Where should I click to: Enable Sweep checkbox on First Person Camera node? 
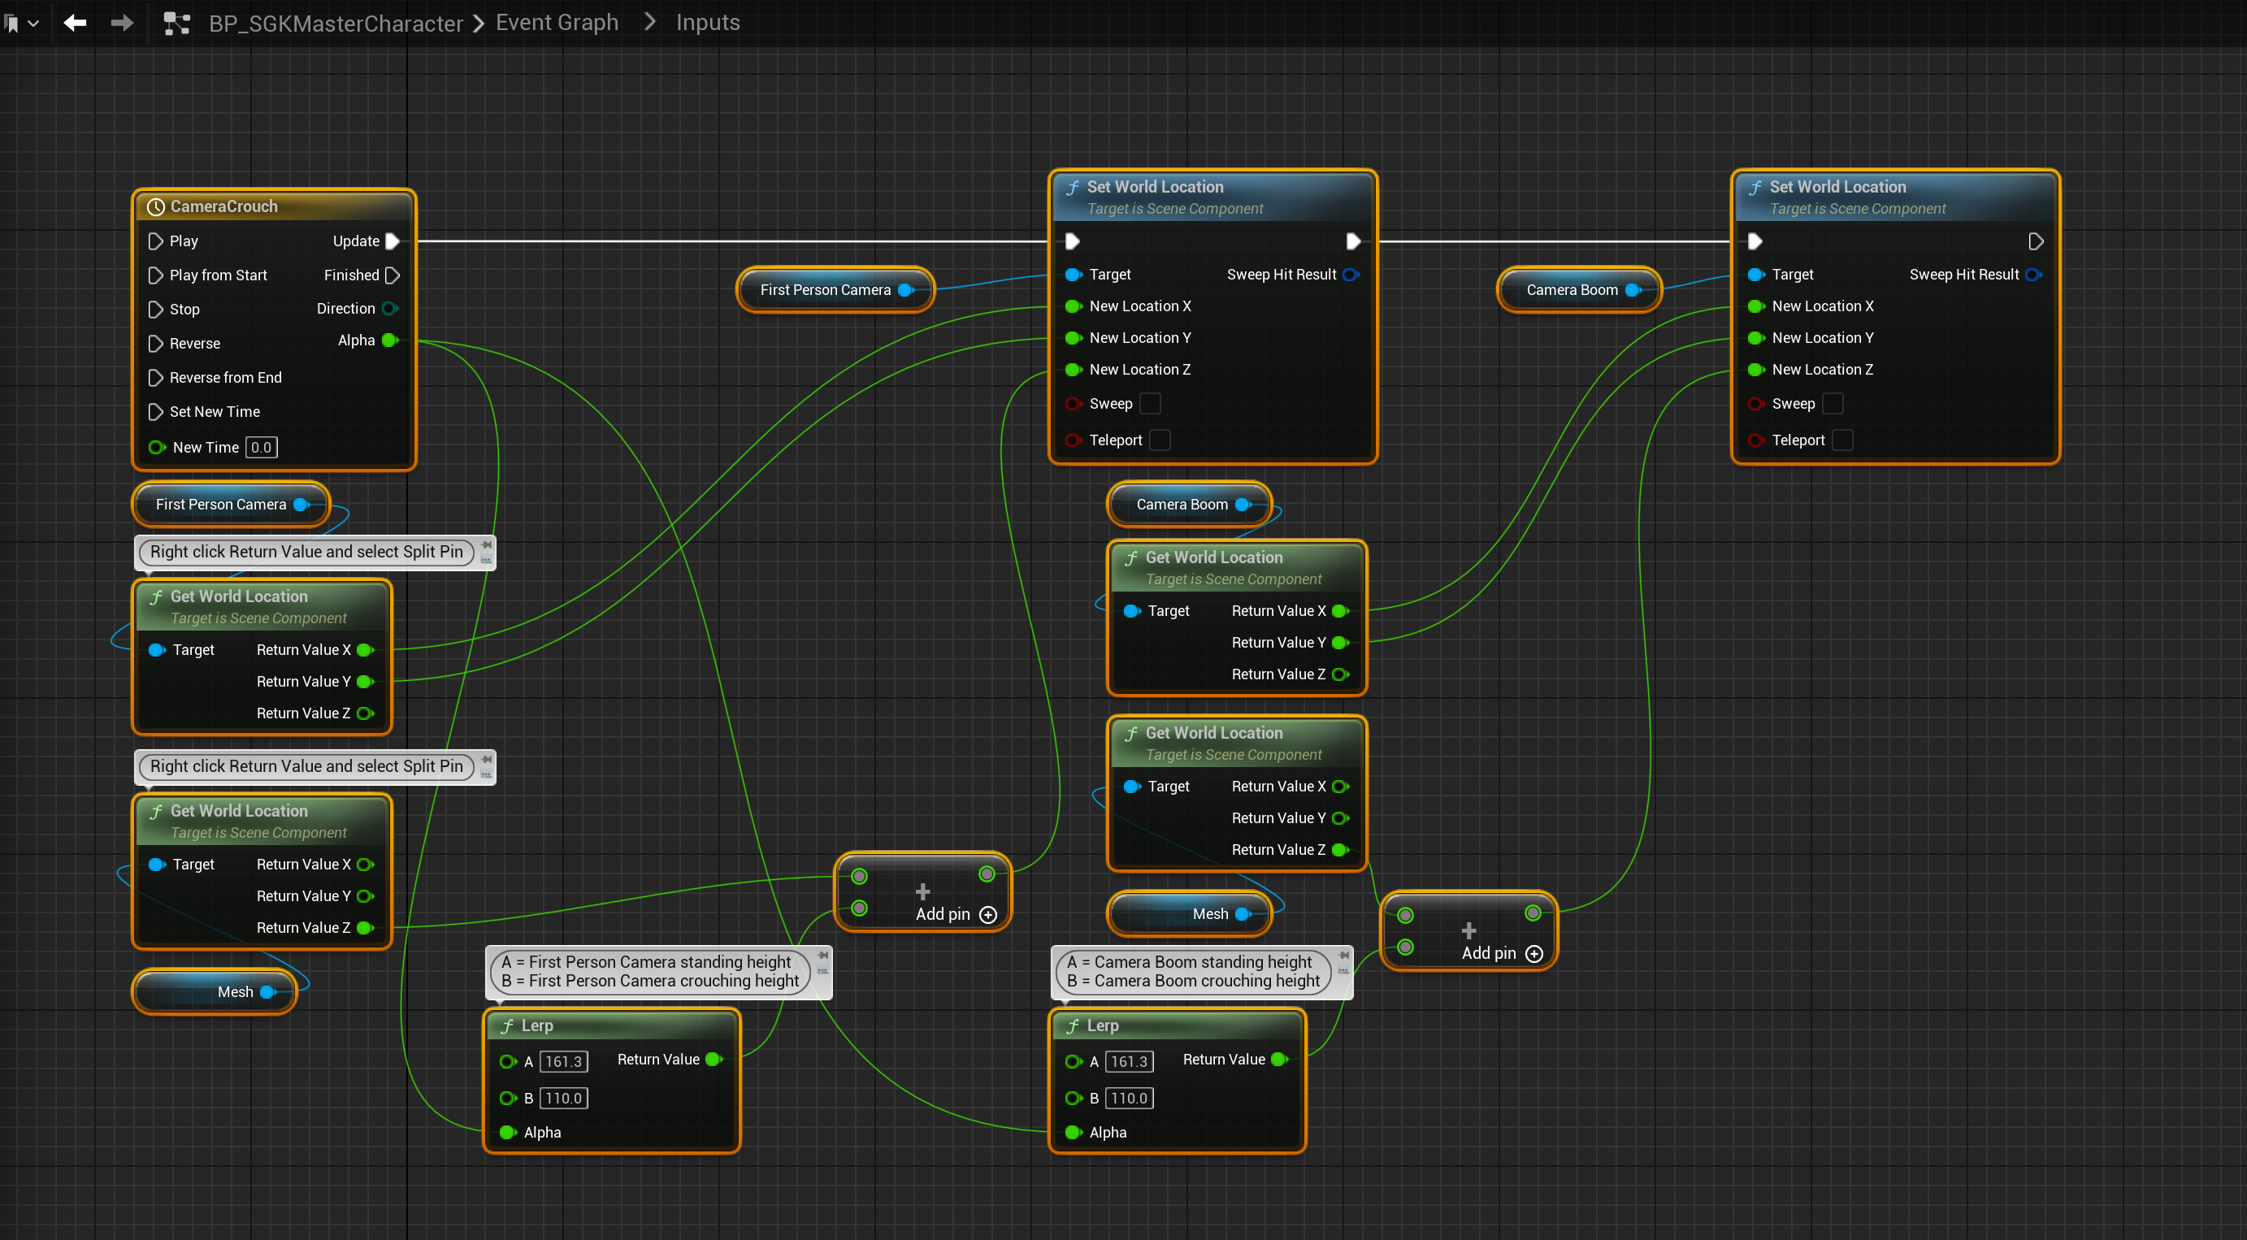point(1151,404)
